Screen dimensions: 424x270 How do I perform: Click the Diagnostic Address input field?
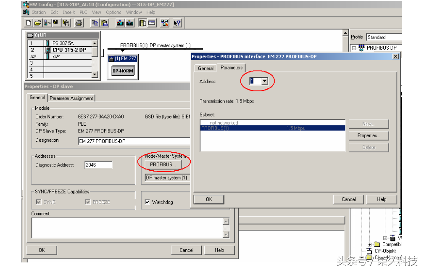tap(98, 165)
